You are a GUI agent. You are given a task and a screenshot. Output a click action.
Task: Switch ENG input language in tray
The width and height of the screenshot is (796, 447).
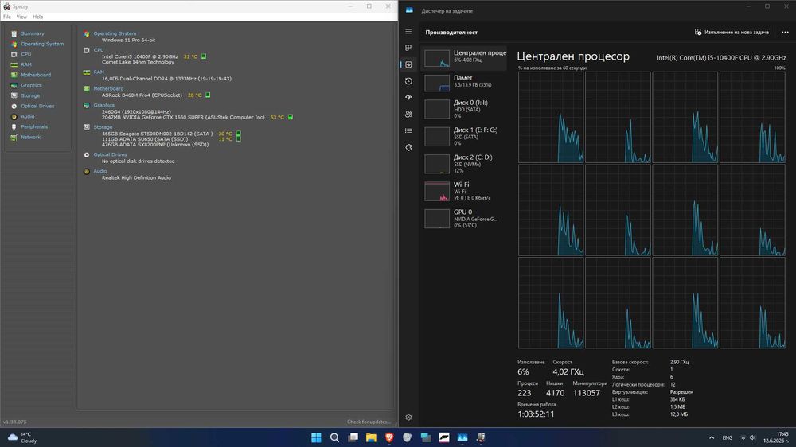coord(728,437)
